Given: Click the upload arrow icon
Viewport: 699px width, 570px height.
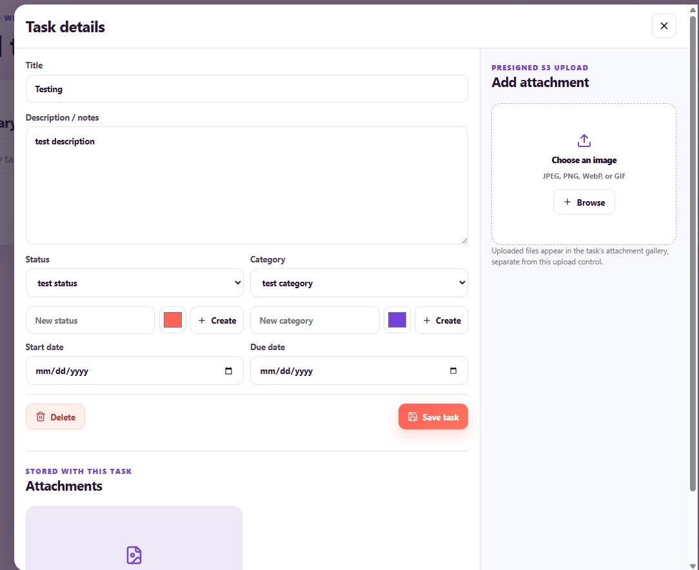Looking at the screenshot, I should pyautogui.click(x=584, y=141).
